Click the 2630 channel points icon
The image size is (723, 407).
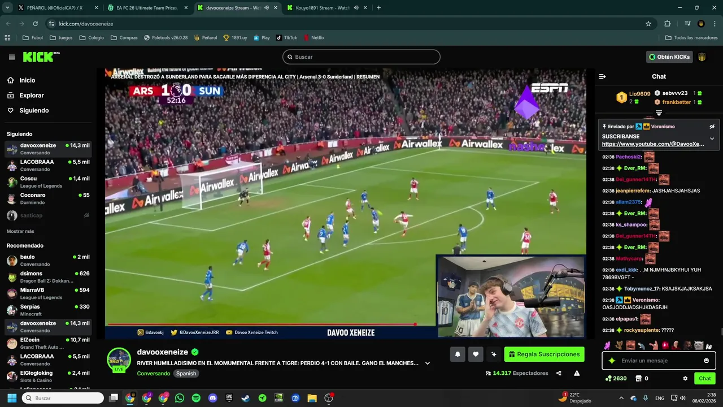[608, 379]
